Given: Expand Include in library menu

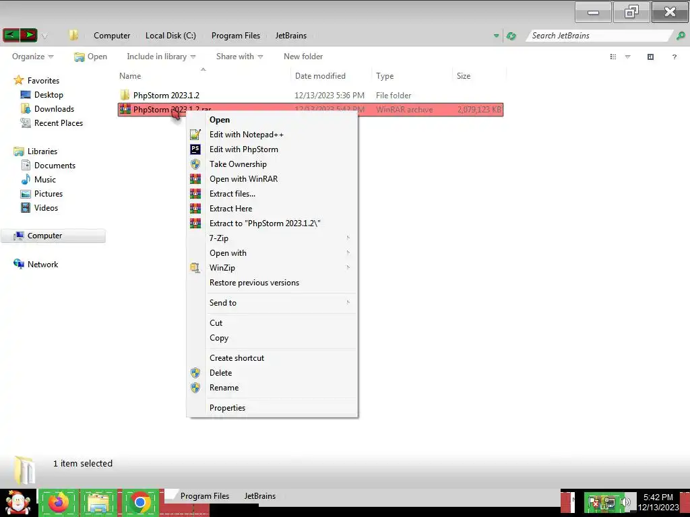Looking at the screenshot, I should 161,57.
